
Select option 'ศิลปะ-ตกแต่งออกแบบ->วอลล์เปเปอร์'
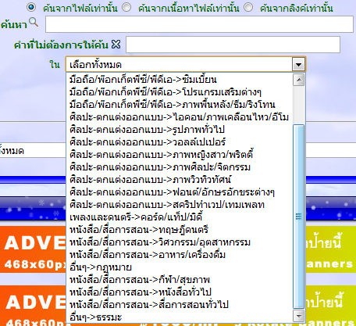tap(180, 142)
